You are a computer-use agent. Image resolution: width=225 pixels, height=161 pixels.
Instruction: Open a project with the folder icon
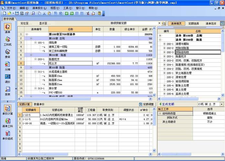9,14
